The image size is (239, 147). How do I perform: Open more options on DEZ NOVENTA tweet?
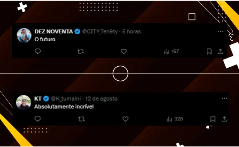click(x=220, y=31)
